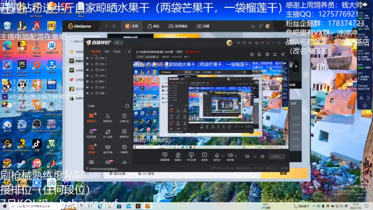Image resolution: width=373 pixels, height=210 pixels.
Task: Toggle visibility of 文本 2 layer
Action: click(87, 76)
